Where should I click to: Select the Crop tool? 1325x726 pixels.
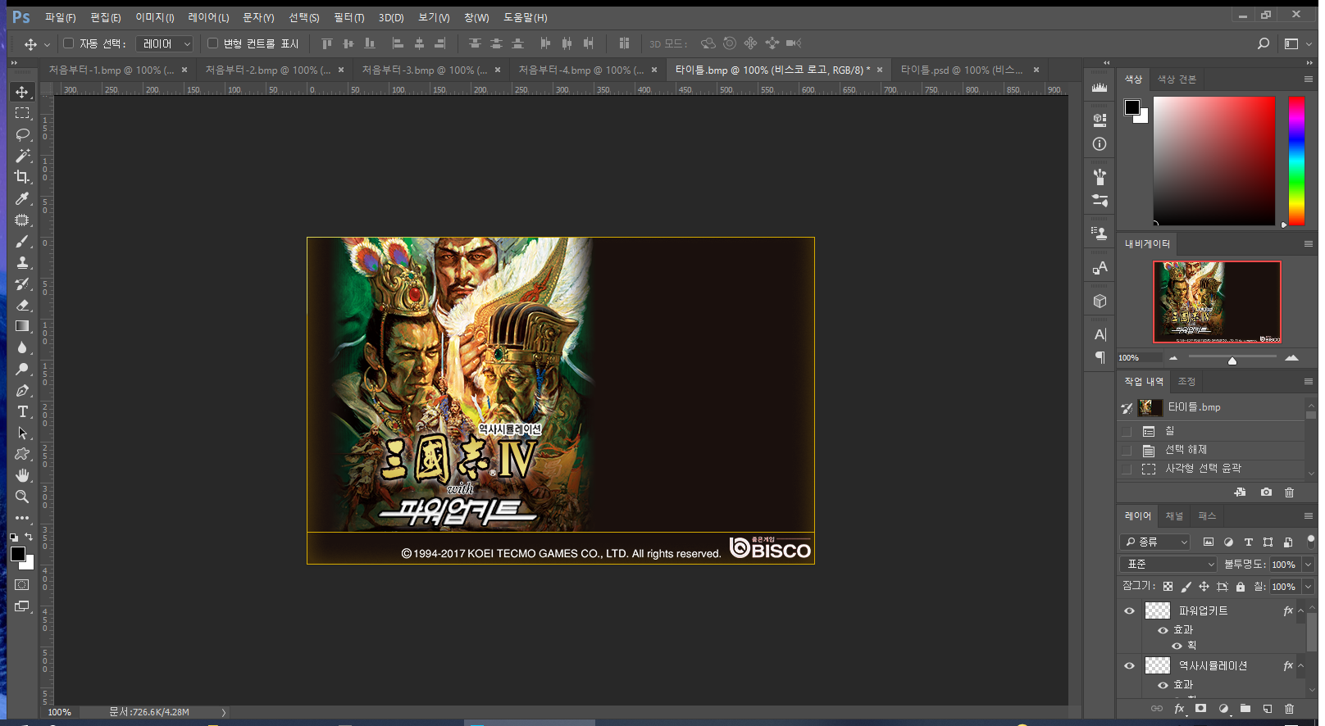click(22, 177)
